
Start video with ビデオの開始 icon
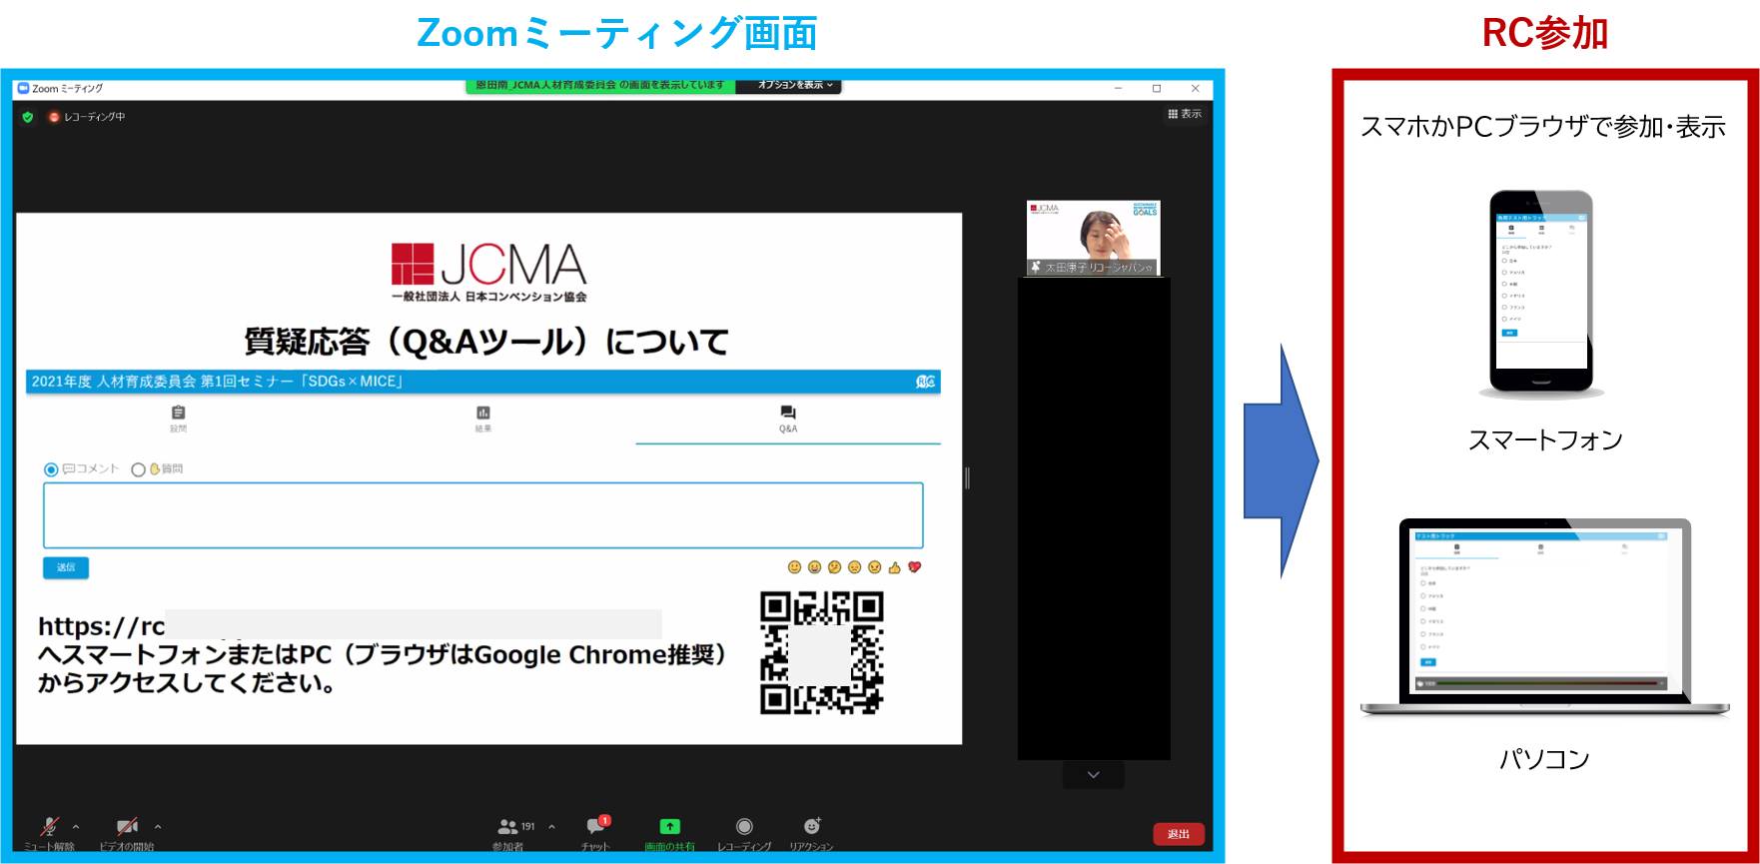pyautogui.click(x=127, y=827)
